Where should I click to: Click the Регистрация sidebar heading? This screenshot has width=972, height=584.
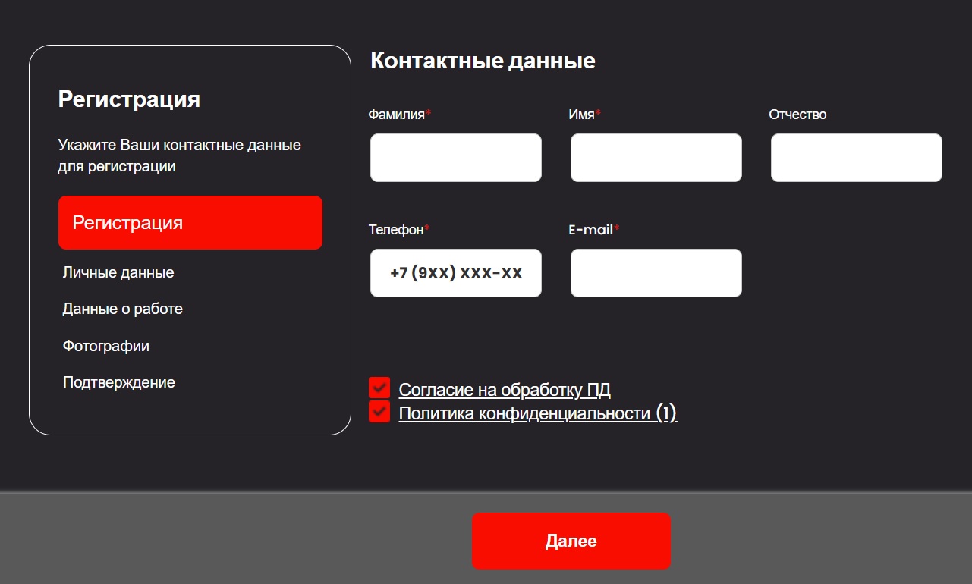pos(129,99)
